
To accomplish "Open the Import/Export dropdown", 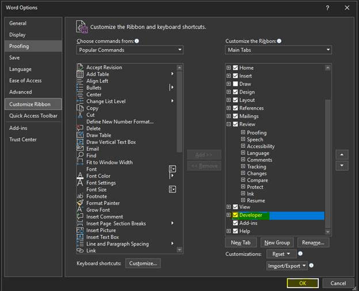I will pos(287,266).
